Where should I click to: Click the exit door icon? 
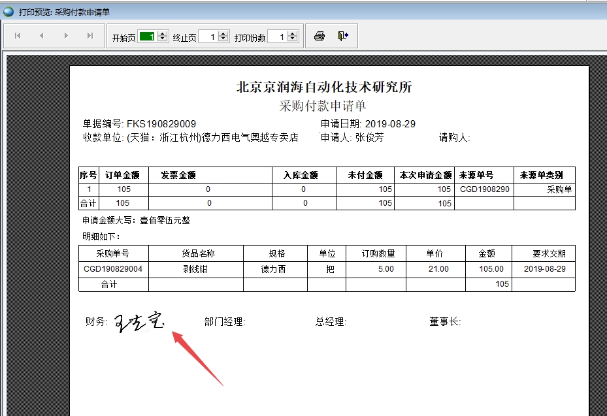click(343, 36)
